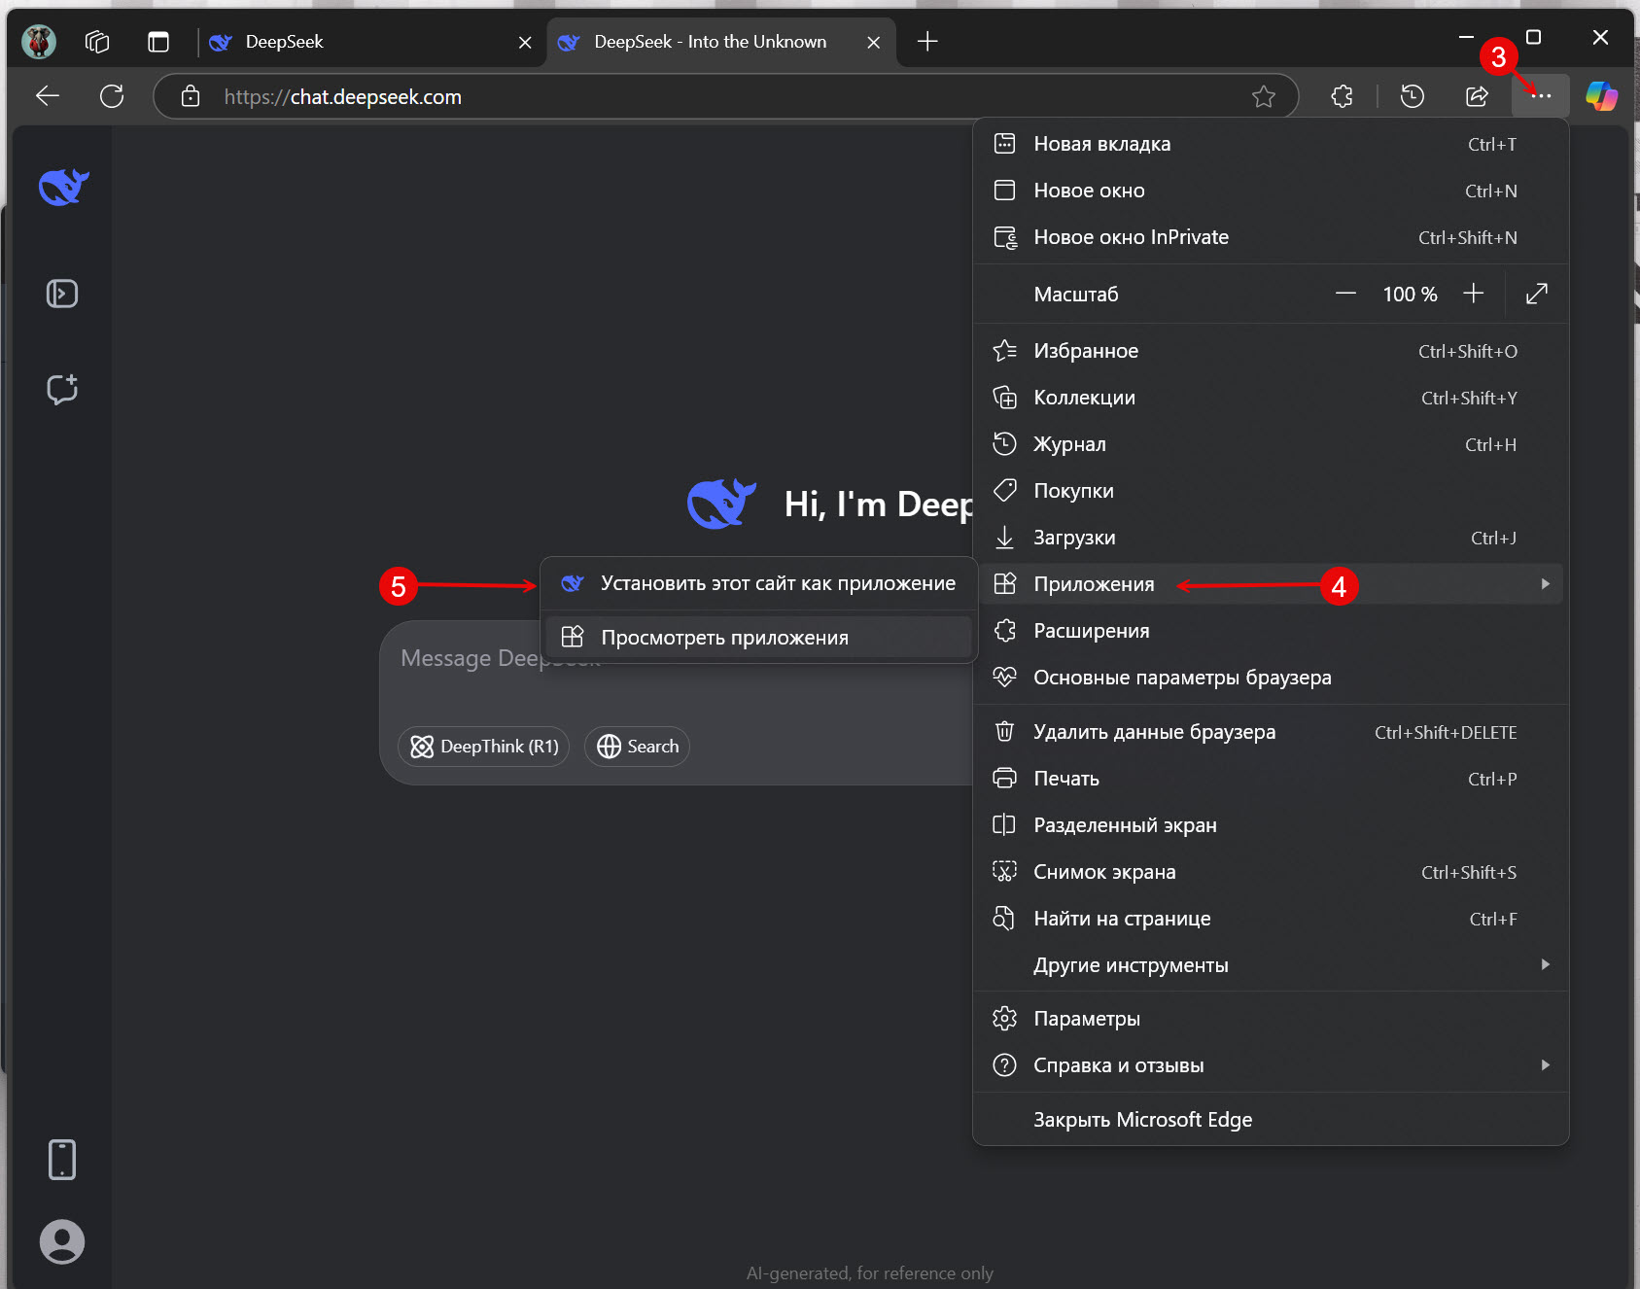Open the three-dots settings menu button
Screen dimensions: 1640x1289
pos(1540,95)
